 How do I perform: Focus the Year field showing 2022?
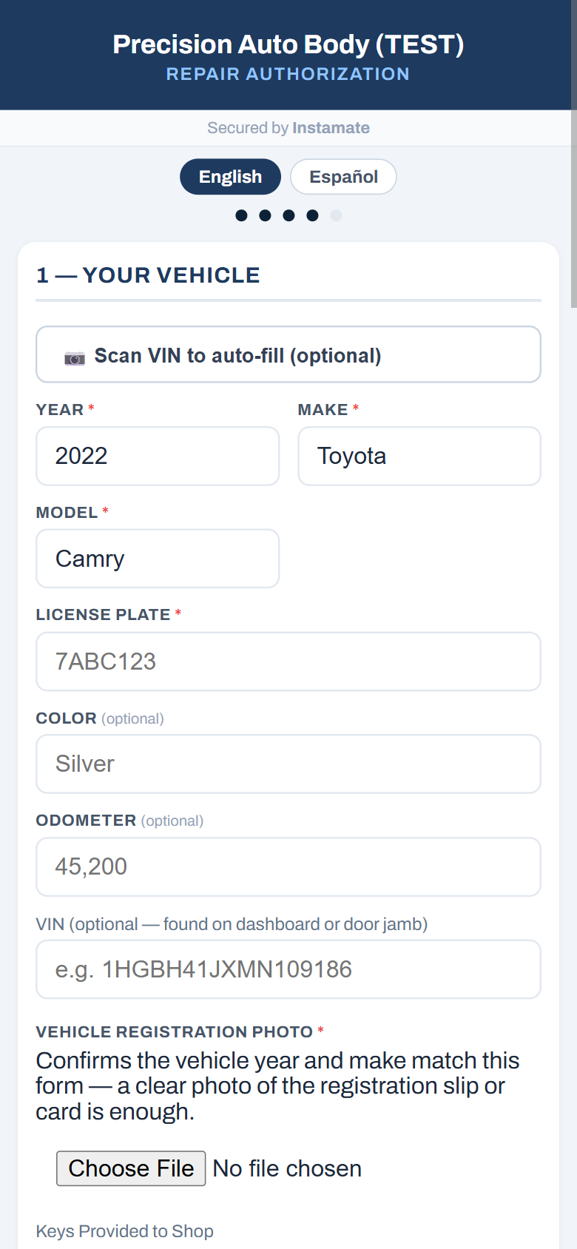pyautogui.click(x=158, y=456)
